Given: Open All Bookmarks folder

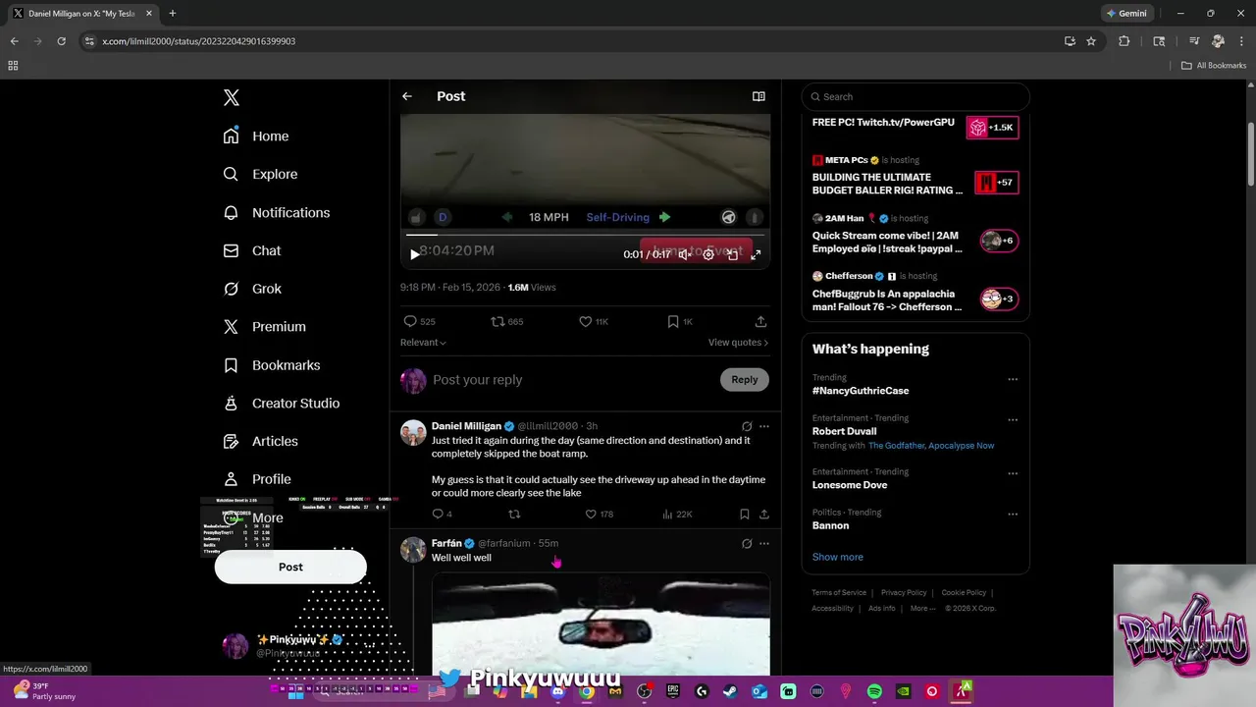Looking at the screenshot, I should (x=1214, y=66).
